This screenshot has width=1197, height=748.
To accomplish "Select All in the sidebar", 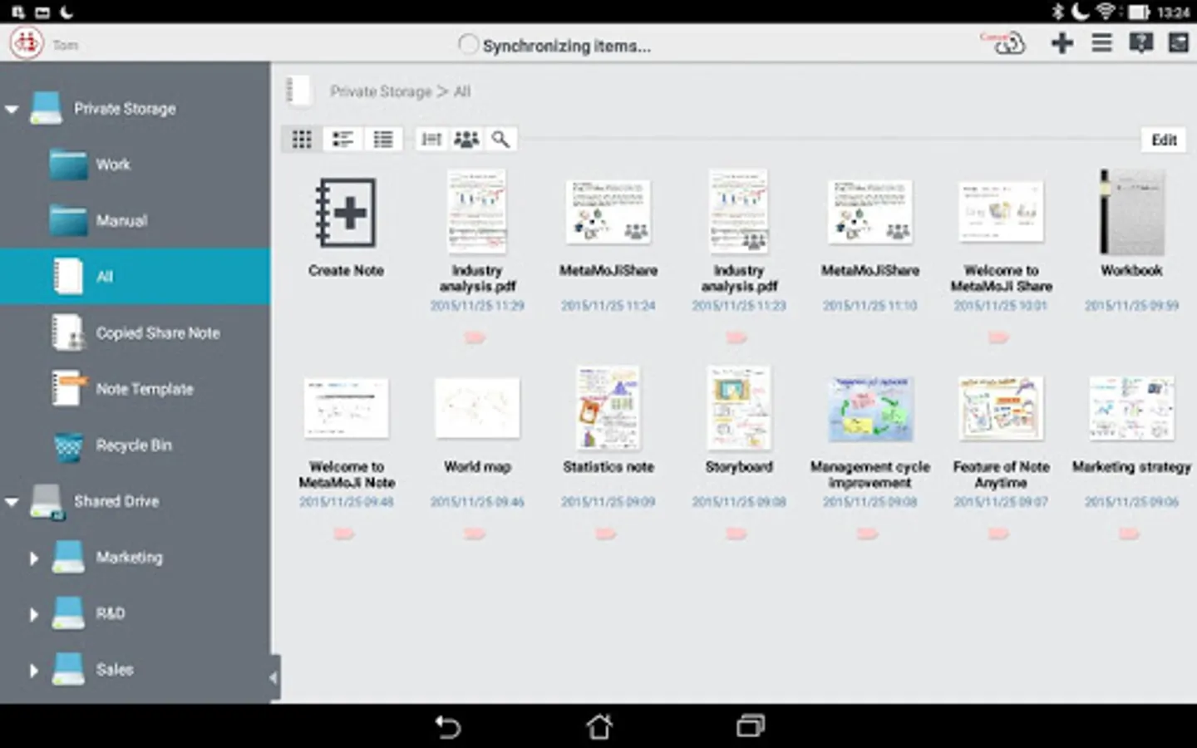I will point(135,277).
